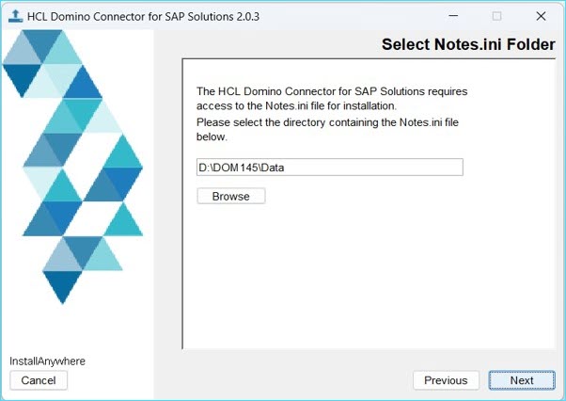The image size is (566, 401).
Task: Proceed by clicking Next
Action: pos(522,380)
